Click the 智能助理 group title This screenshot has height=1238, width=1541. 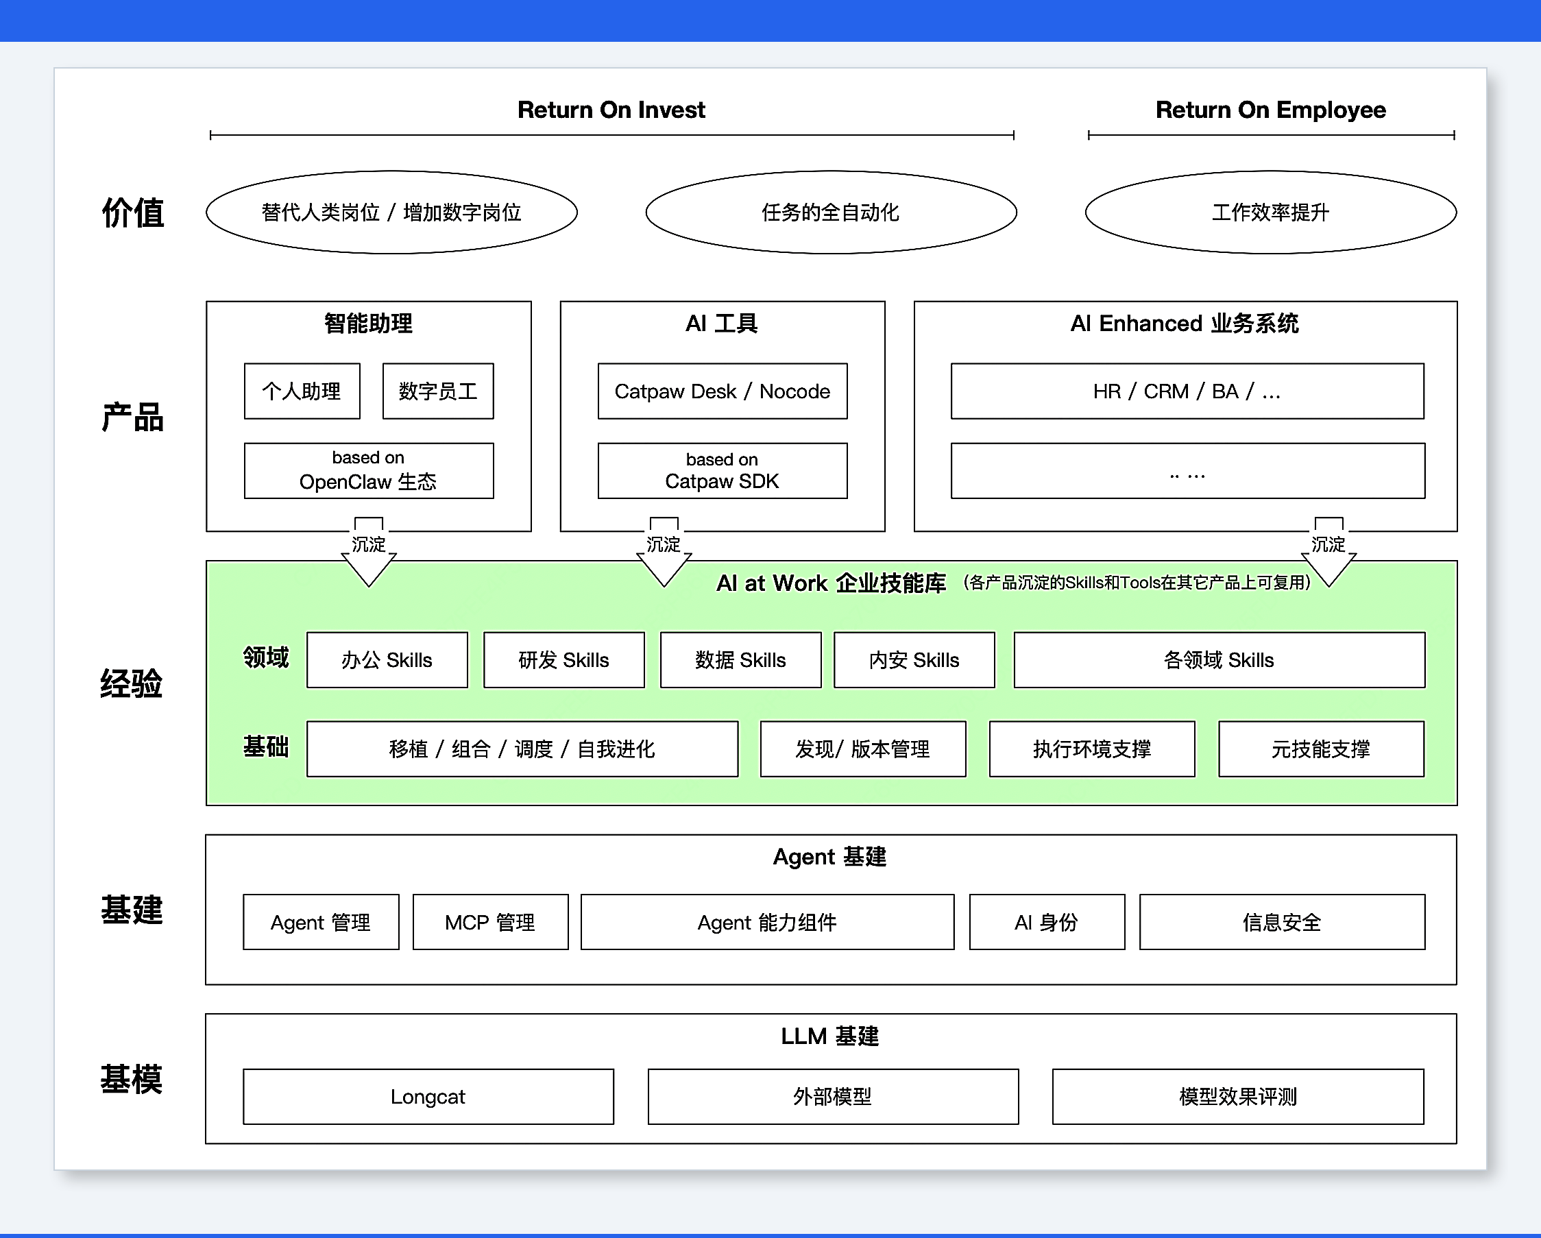(x=368, y=323)
